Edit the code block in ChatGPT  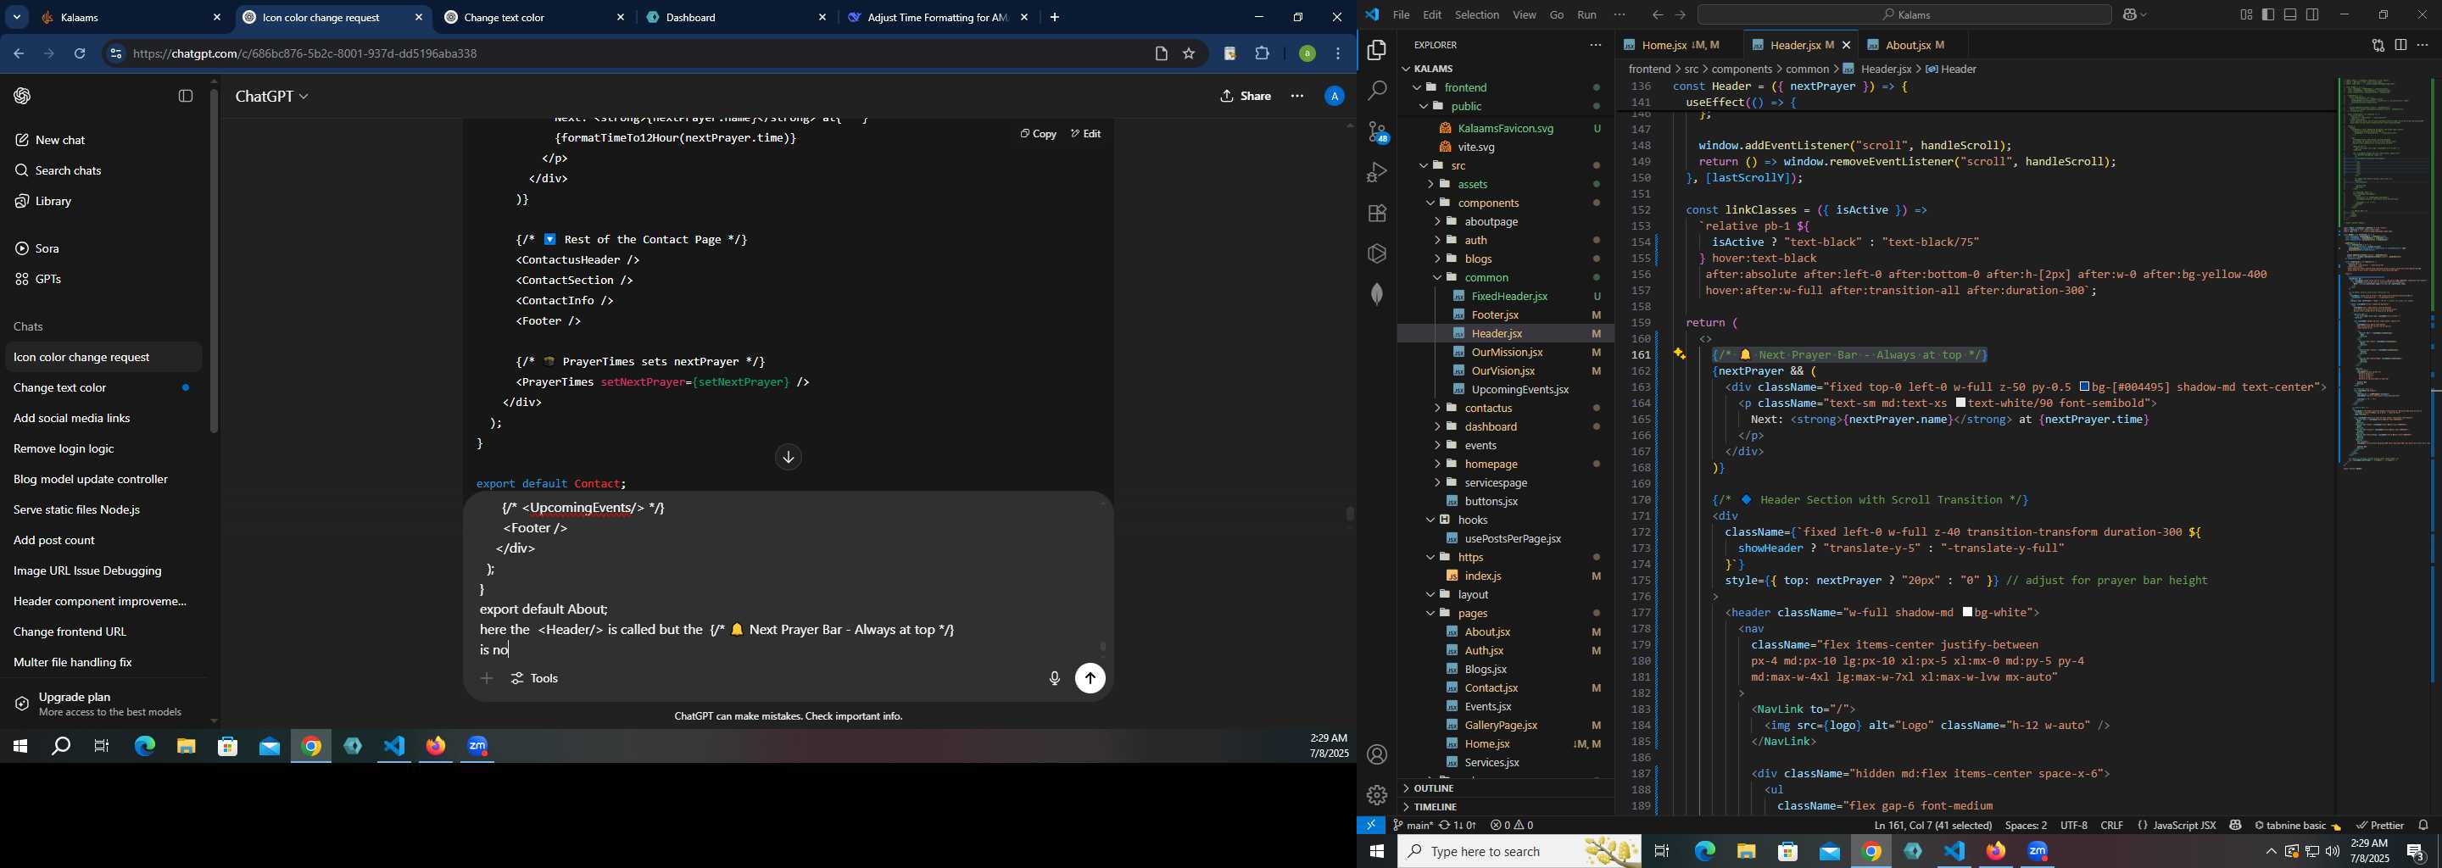[1086, 134]
